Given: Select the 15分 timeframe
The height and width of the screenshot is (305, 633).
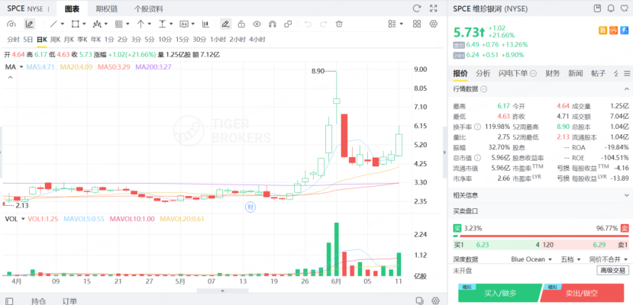Looking at the screenshot, I should tap(182, 40).
